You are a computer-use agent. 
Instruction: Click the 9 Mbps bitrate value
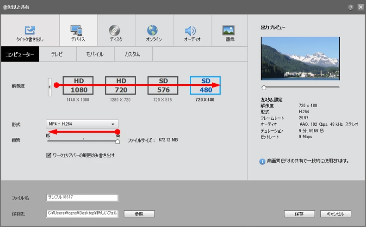click(x=305, y=137)
